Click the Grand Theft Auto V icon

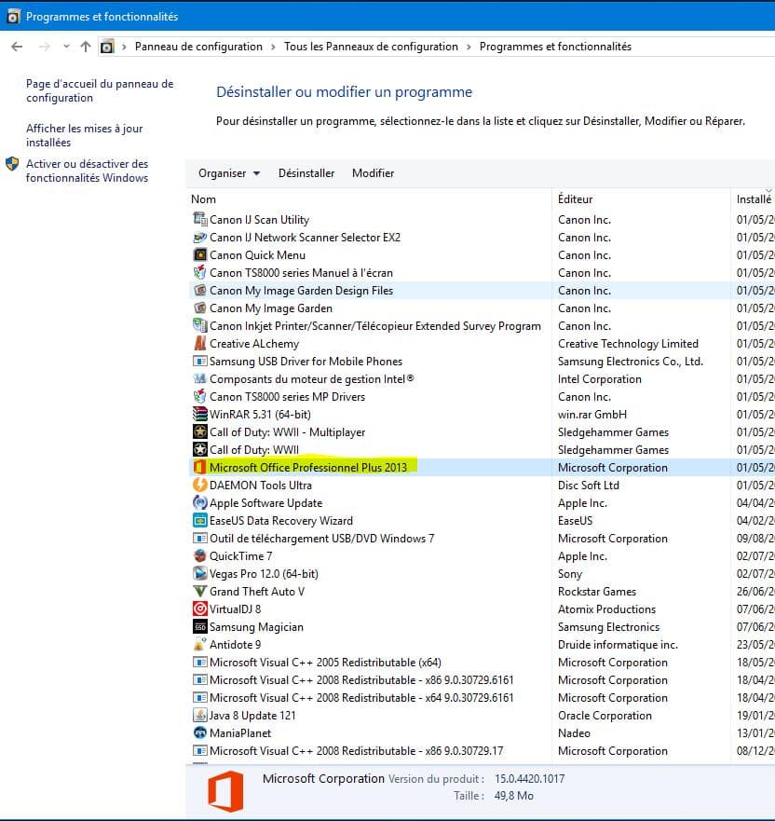(200, 591)
